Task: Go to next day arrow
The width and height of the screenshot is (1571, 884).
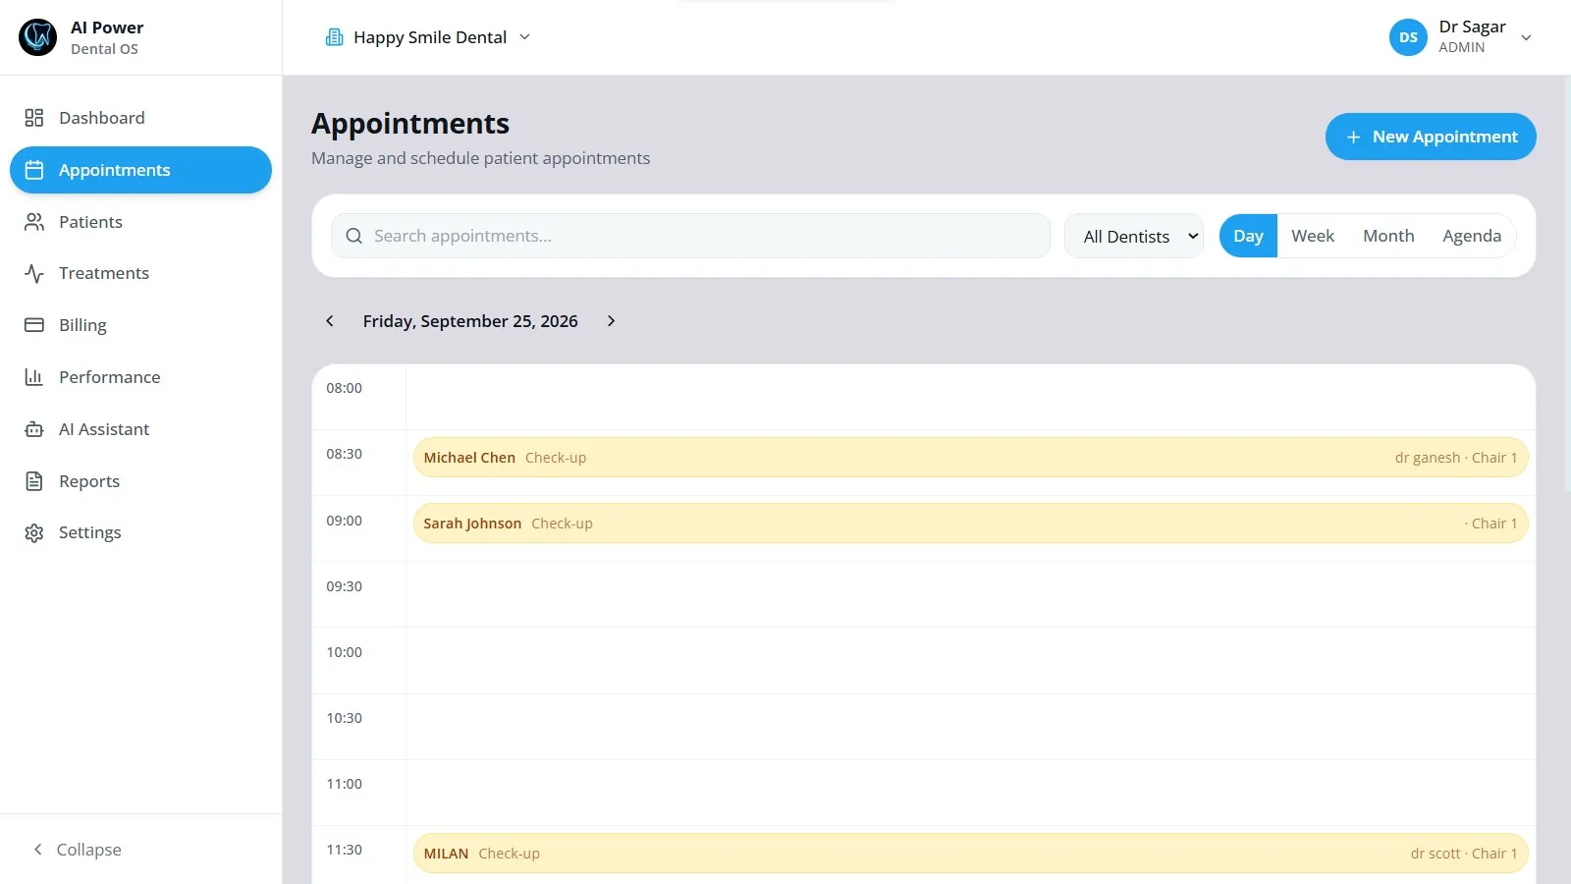Action: 611,321
